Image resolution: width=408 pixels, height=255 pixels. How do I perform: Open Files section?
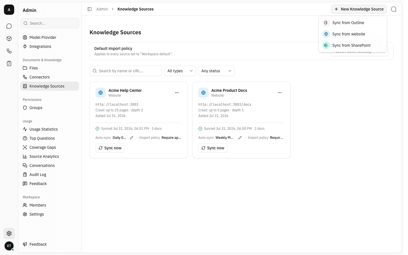(x=50, y=68)
